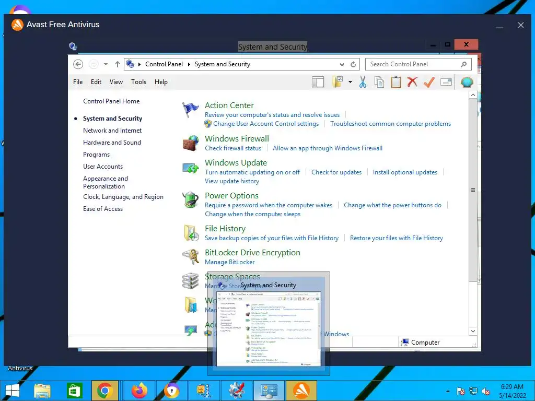
Task: Open the Help menu
Action: pyautogui.click(x=161, y=82)
